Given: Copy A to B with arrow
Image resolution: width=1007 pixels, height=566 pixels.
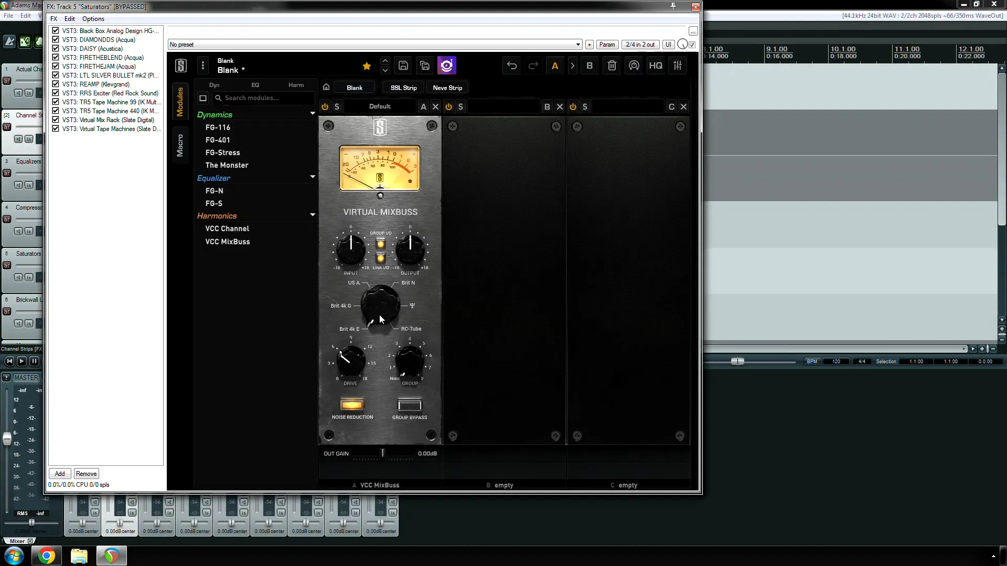Looking at the screenshot, I should pos(572,66).
